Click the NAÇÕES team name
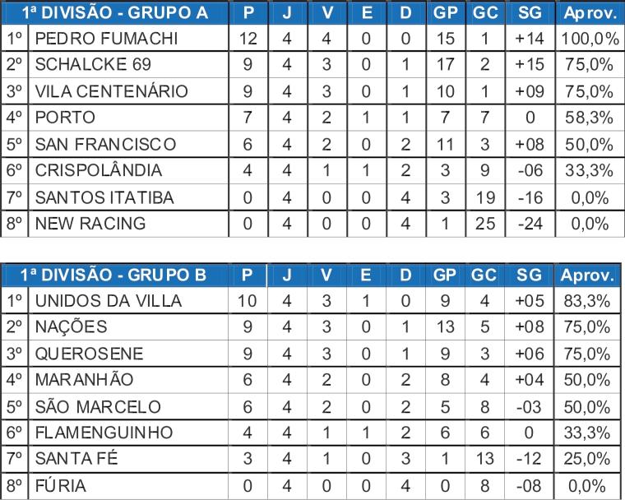 click(71, 326)
